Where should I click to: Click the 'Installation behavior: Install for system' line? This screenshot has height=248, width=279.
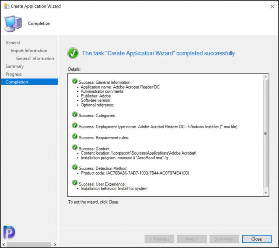[114, 188]
